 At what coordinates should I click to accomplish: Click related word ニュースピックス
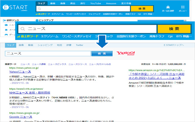[57, 64]
